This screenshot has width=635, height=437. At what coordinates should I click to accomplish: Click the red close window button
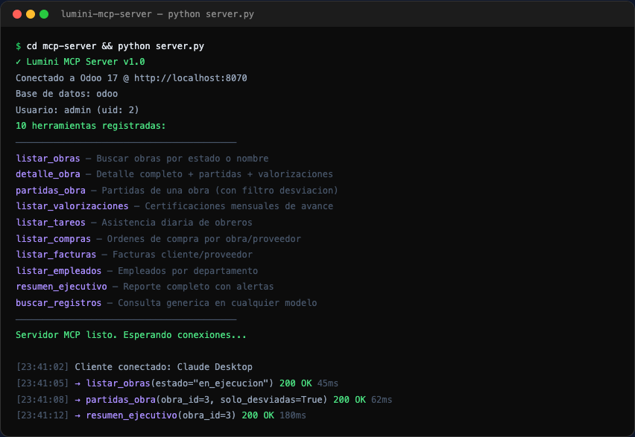(17, 14)
